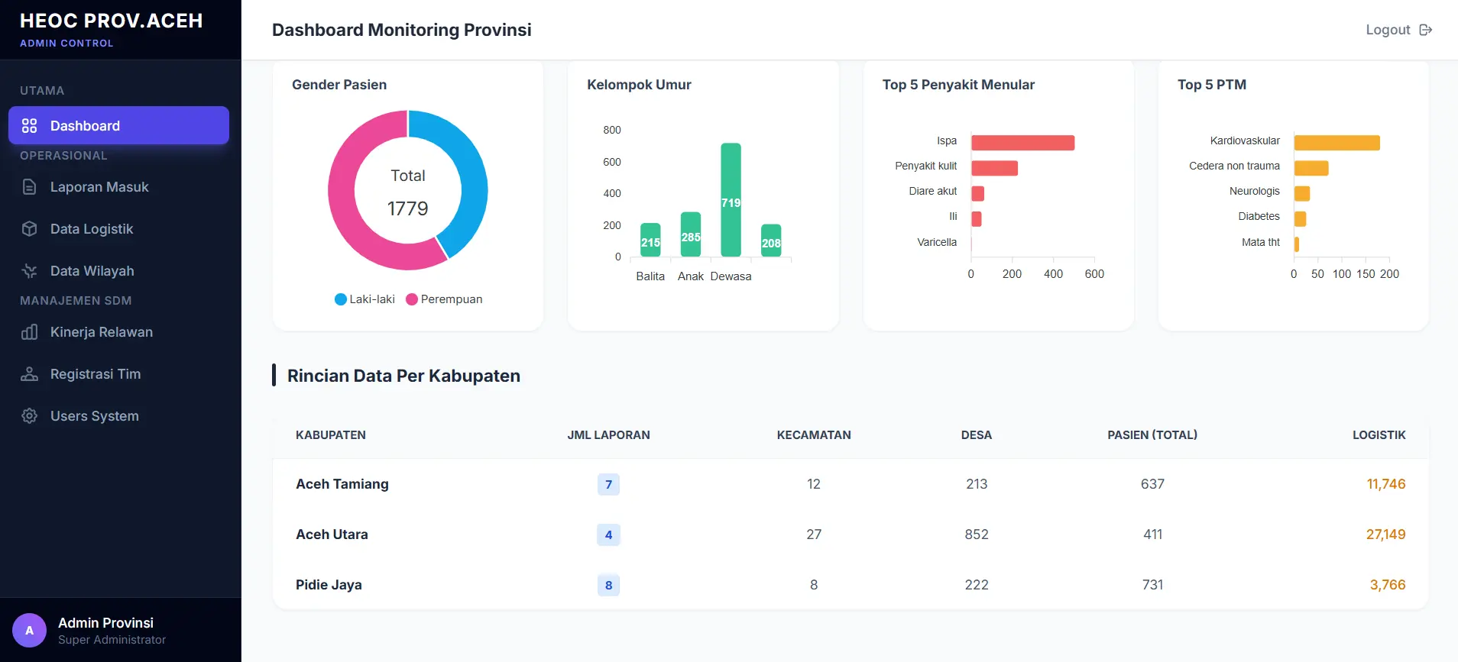
Task: Click the KECAMATAN column header
Action: [814, 435]
